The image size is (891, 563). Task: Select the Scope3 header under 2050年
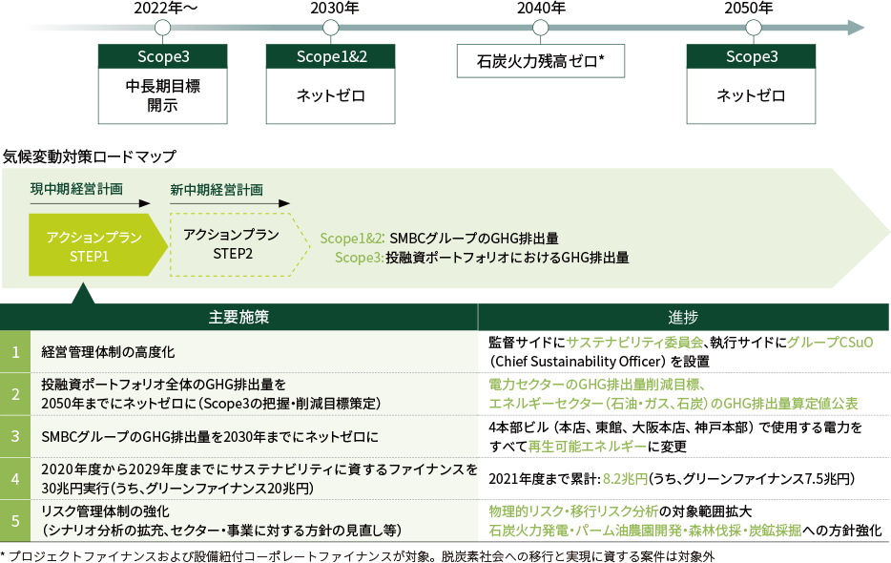coord(751,56)
